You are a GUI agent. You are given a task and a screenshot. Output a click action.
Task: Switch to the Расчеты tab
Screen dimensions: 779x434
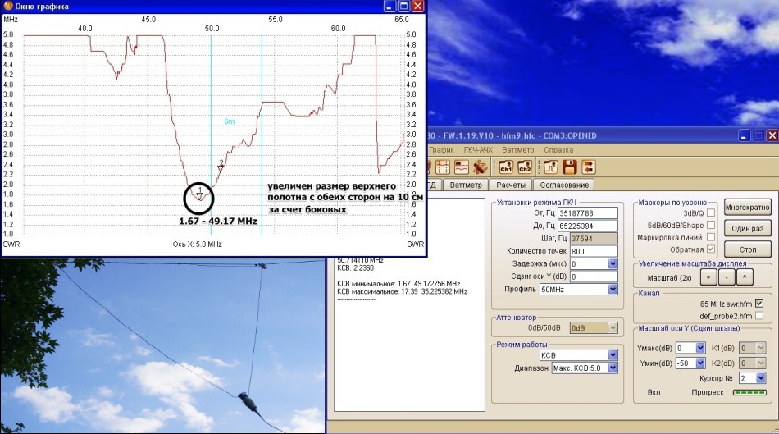[x=511, y=185]
